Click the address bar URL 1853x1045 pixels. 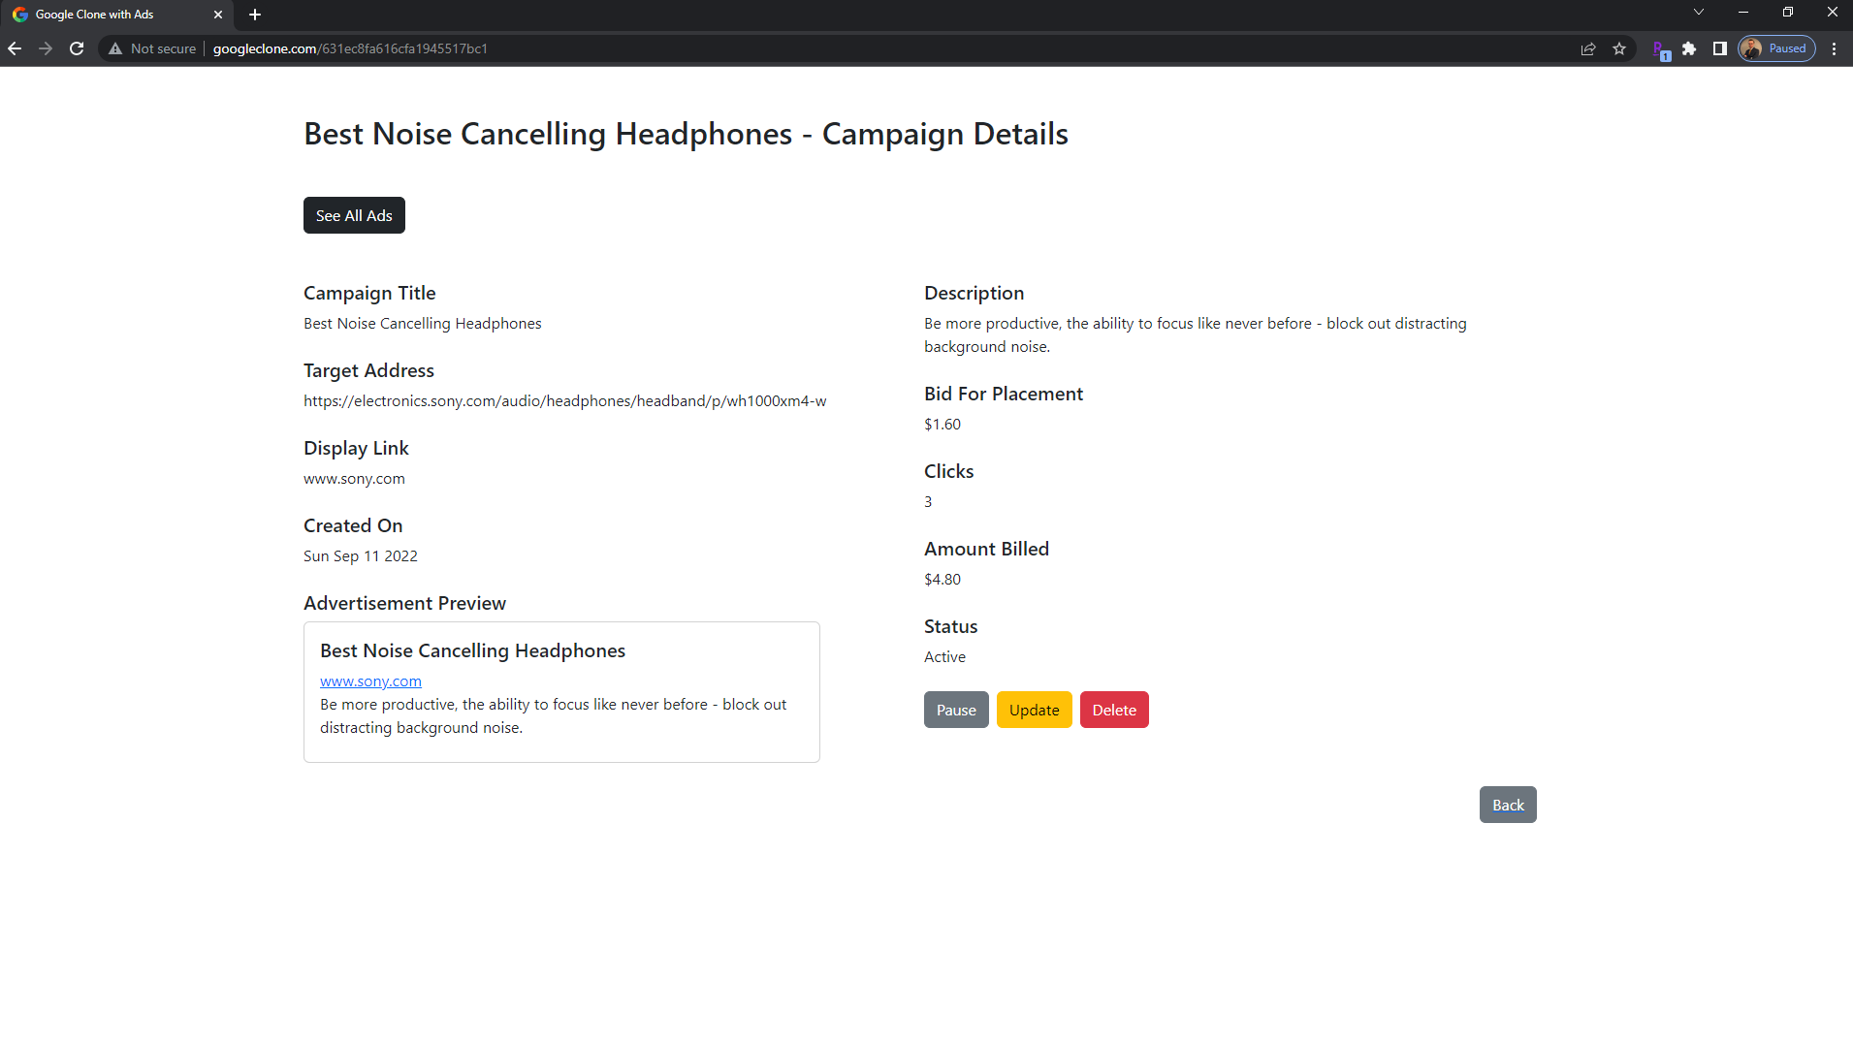[x=350, y=48]
